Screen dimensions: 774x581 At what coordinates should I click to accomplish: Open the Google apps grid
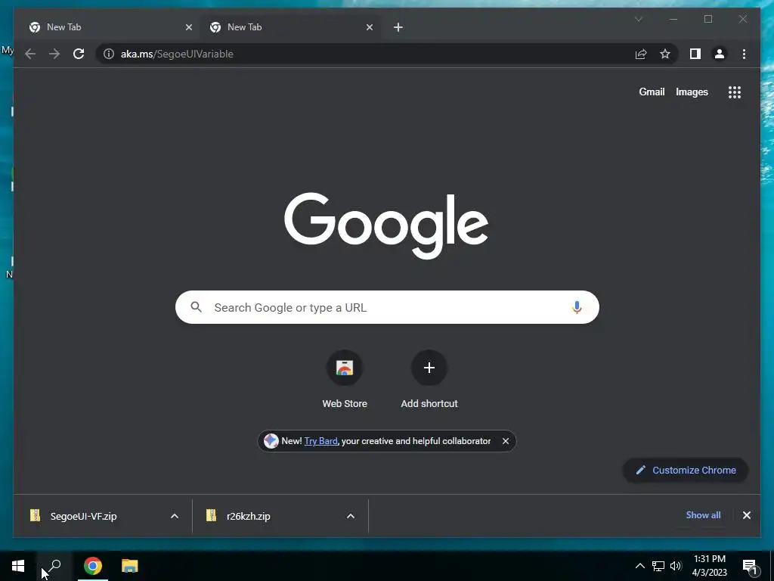tap(735, 92)
